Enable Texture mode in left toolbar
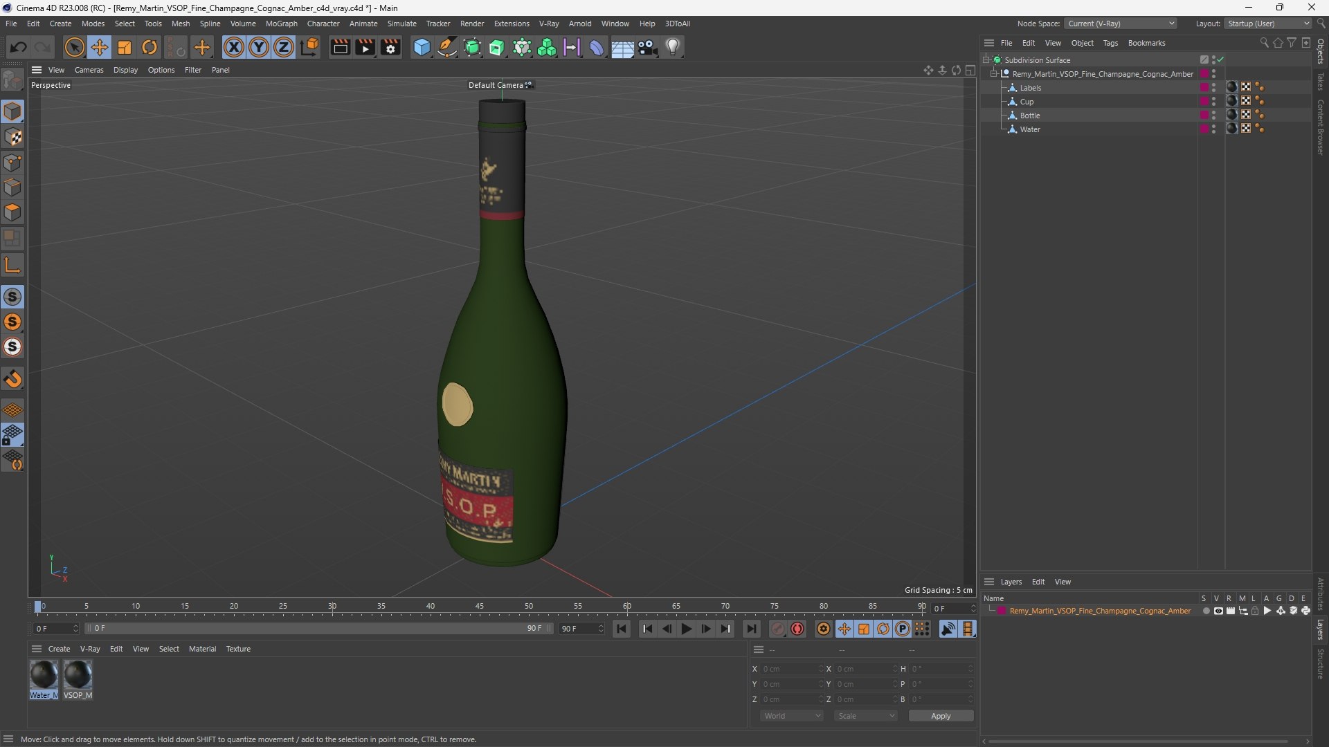 tap(12, 137)
